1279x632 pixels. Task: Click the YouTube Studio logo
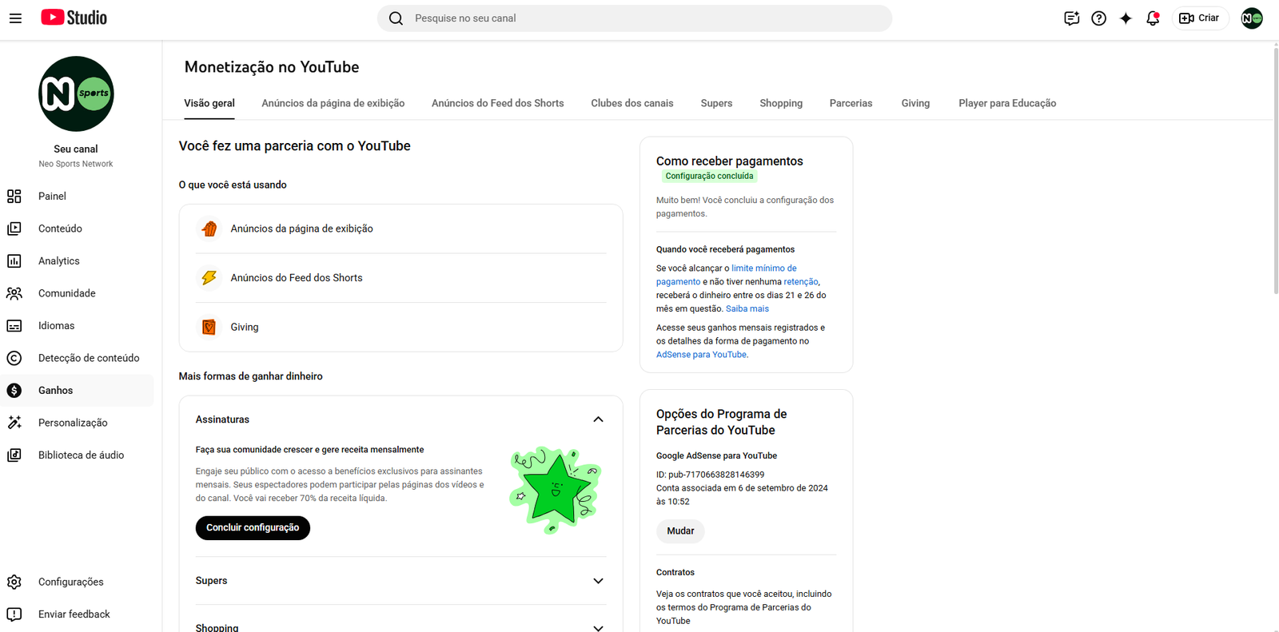tap(74, 18)
